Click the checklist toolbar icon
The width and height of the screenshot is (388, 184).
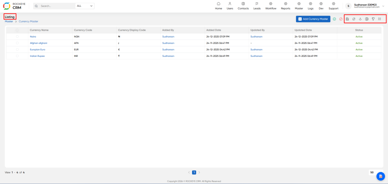tap(380, 19)
